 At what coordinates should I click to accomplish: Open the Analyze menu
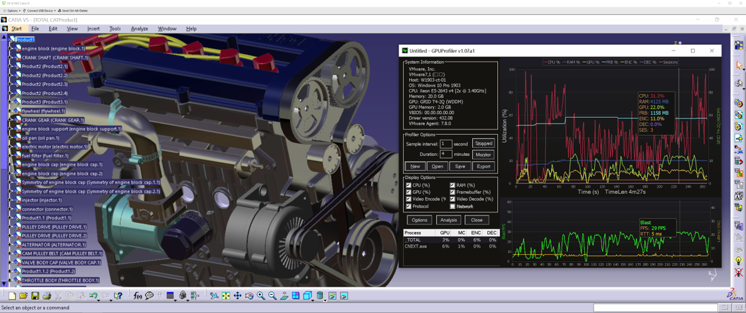[x=139, y=29]
